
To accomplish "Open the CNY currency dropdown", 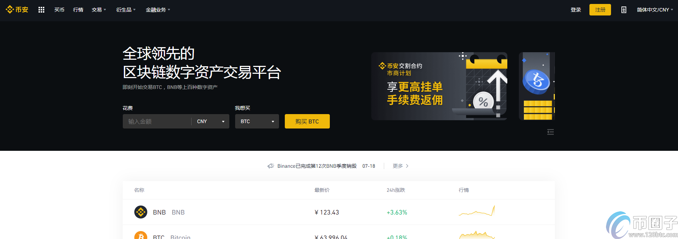I will (x=211, y=121).
